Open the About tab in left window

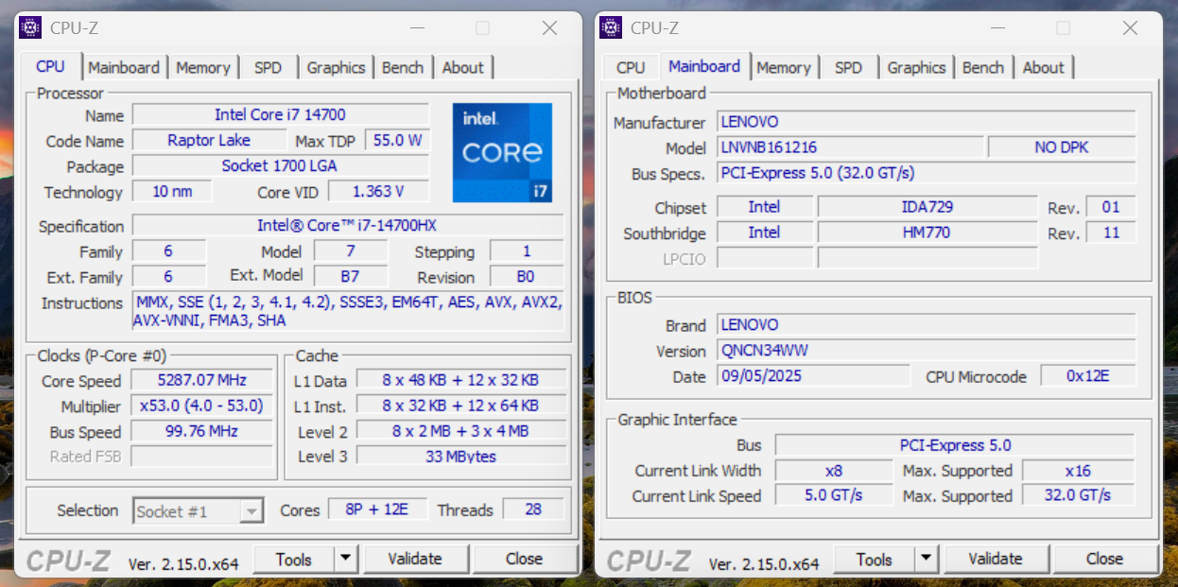pyautogui.click(x=462, y=68)
